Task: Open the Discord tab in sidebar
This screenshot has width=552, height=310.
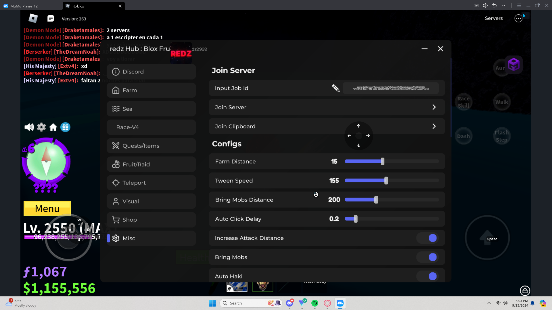Action: tap(151, 72)
